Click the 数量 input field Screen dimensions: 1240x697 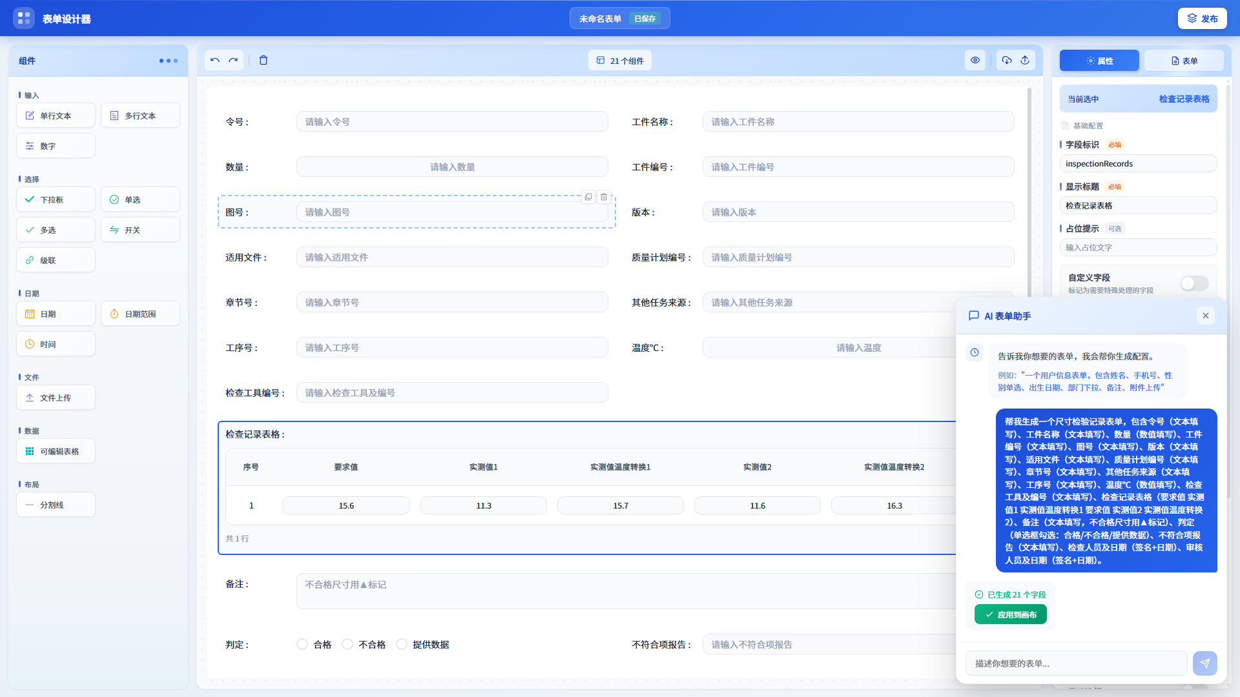(x=452, y=167)
